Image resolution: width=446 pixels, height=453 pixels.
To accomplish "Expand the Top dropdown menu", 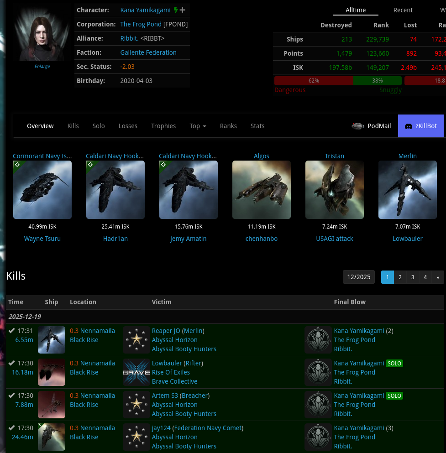I will click(x=198, y=126).
